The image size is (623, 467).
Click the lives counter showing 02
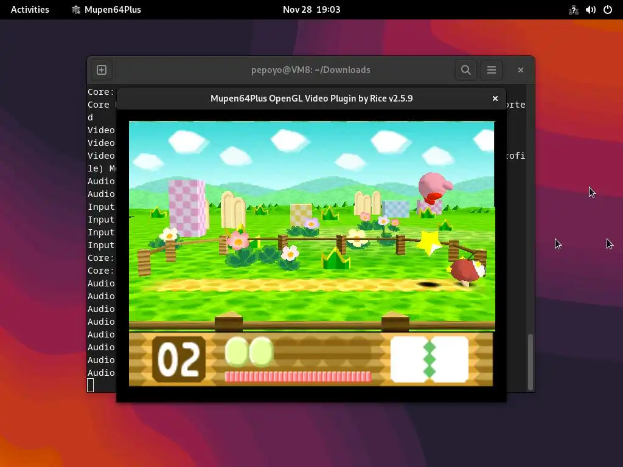tap(179, 359)
